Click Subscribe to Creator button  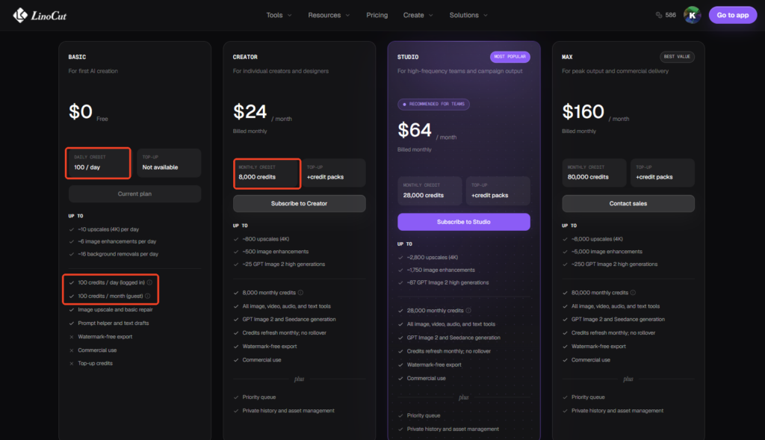[299, 203]
